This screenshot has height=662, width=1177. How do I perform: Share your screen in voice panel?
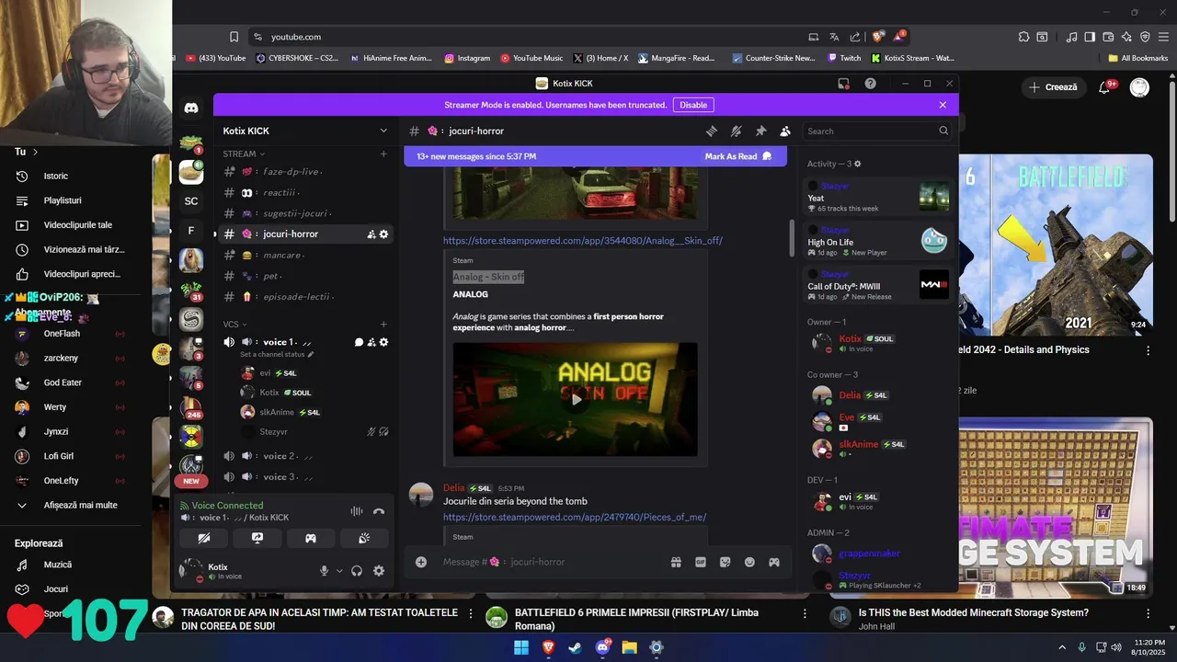[257, 538]
